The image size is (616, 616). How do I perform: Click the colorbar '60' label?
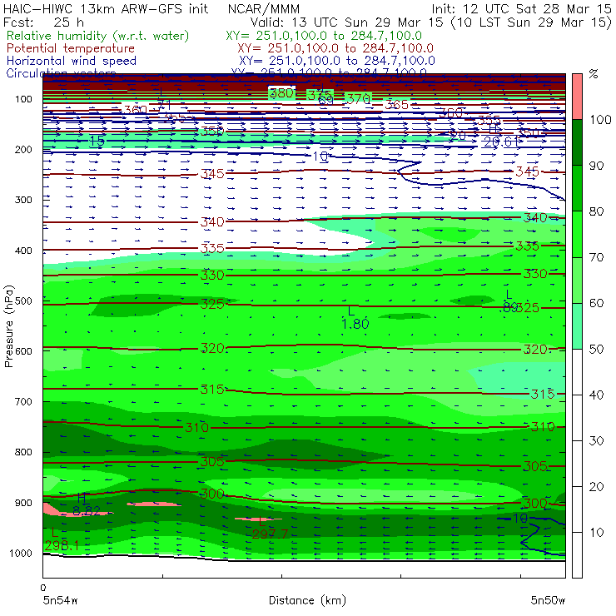(x=596, y=303)
